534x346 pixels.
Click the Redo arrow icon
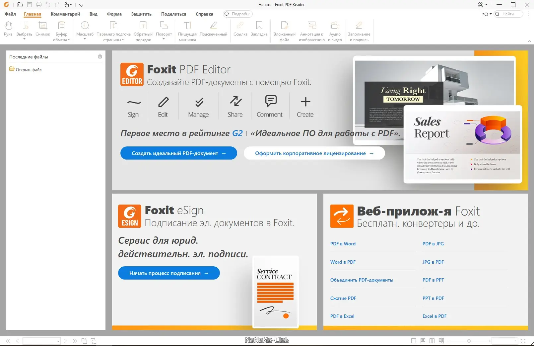(57, 5)
